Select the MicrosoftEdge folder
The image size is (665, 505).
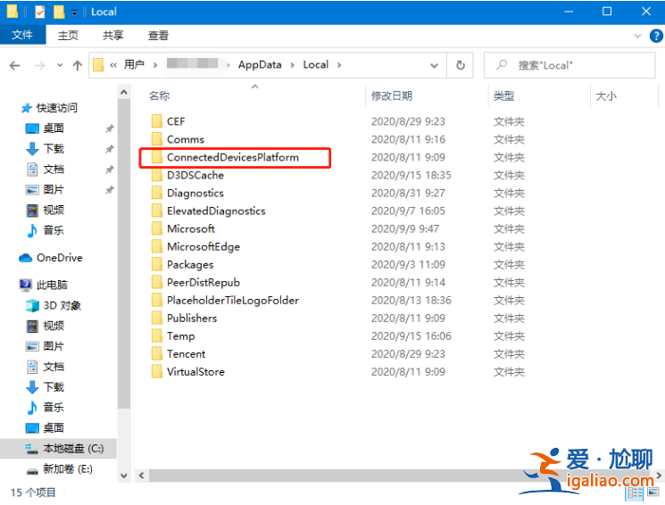tap(204, 247)
